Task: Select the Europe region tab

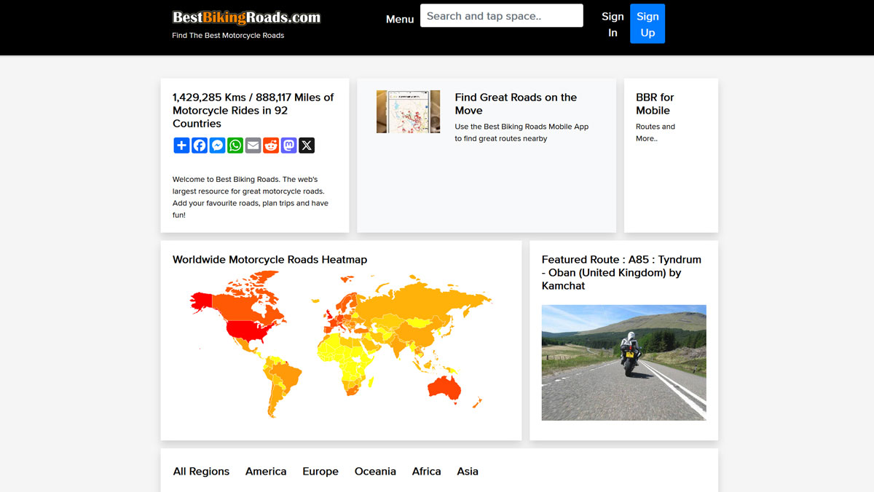Action: click(320, 472)
